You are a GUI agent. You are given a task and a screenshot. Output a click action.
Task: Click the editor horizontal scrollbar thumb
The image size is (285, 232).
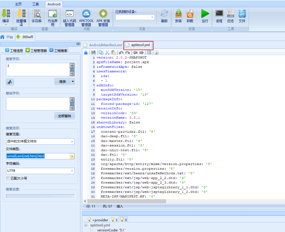(127, 201)
